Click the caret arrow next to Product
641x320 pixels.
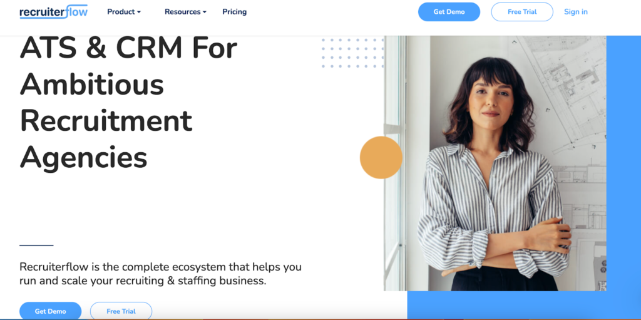138,13
